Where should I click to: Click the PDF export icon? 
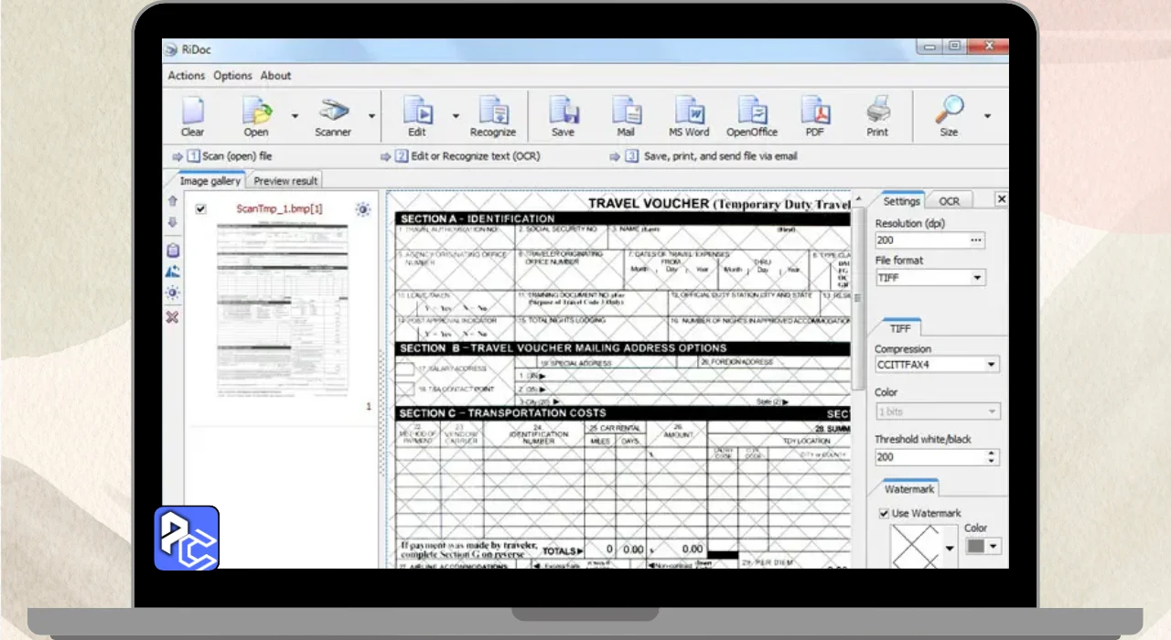coord(815,111)
